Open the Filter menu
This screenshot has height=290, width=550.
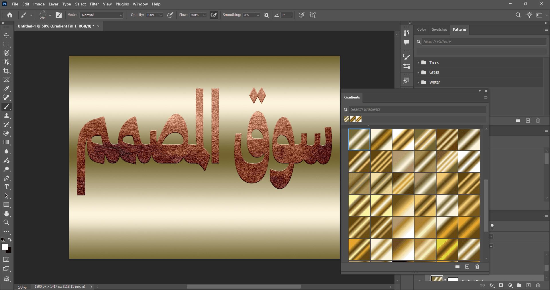pyautogui.click(x=94, y=4)
